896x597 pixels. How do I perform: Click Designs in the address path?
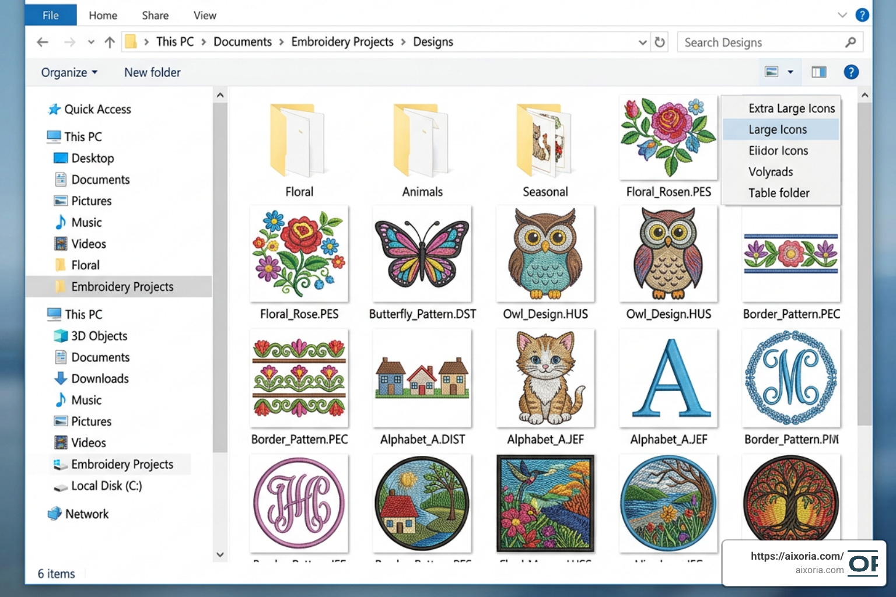click(433, 42)
